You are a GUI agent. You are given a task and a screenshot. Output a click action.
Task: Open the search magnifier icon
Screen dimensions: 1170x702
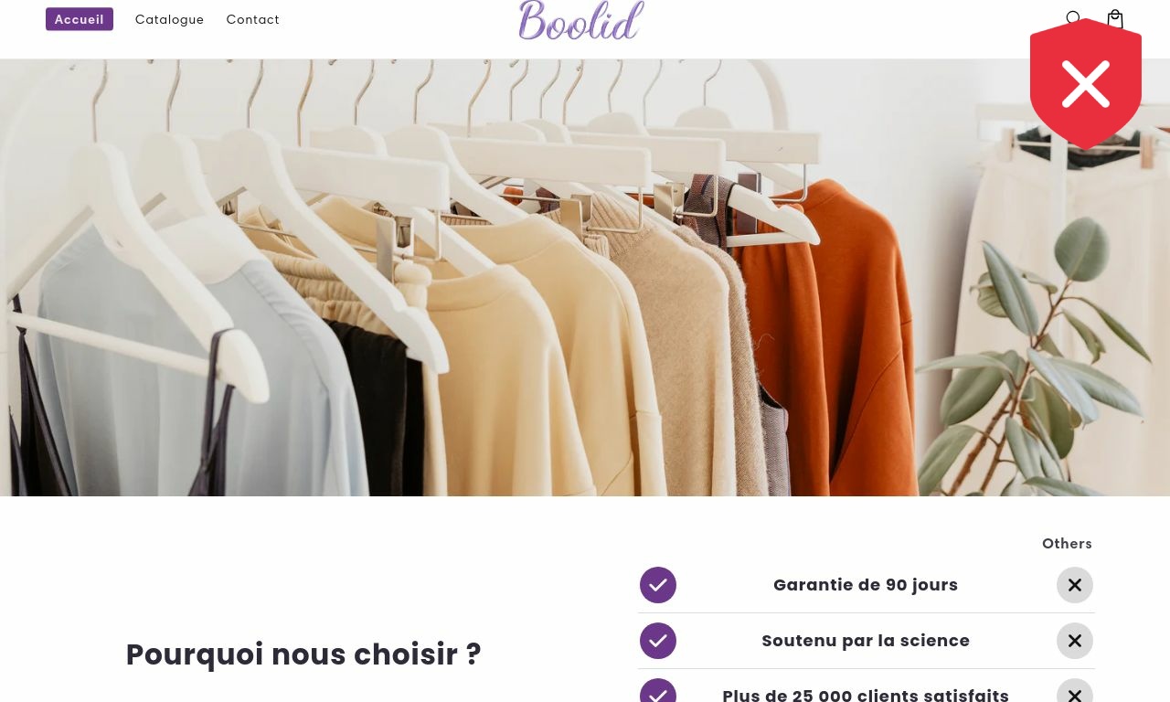[x=1073, y=17]
